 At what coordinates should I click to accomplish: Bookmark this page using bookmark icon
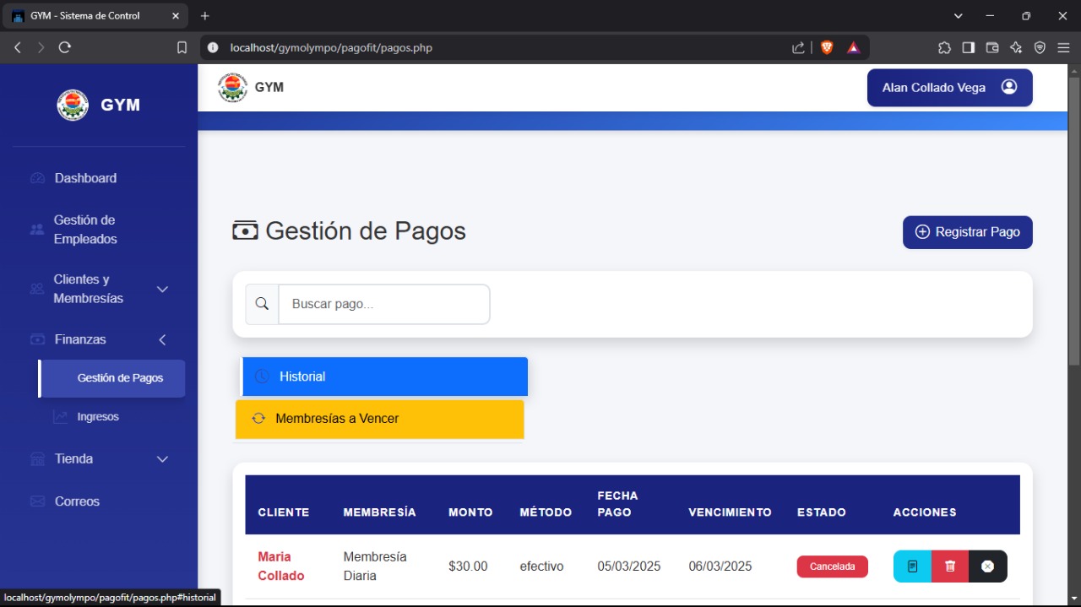point(182,48)
